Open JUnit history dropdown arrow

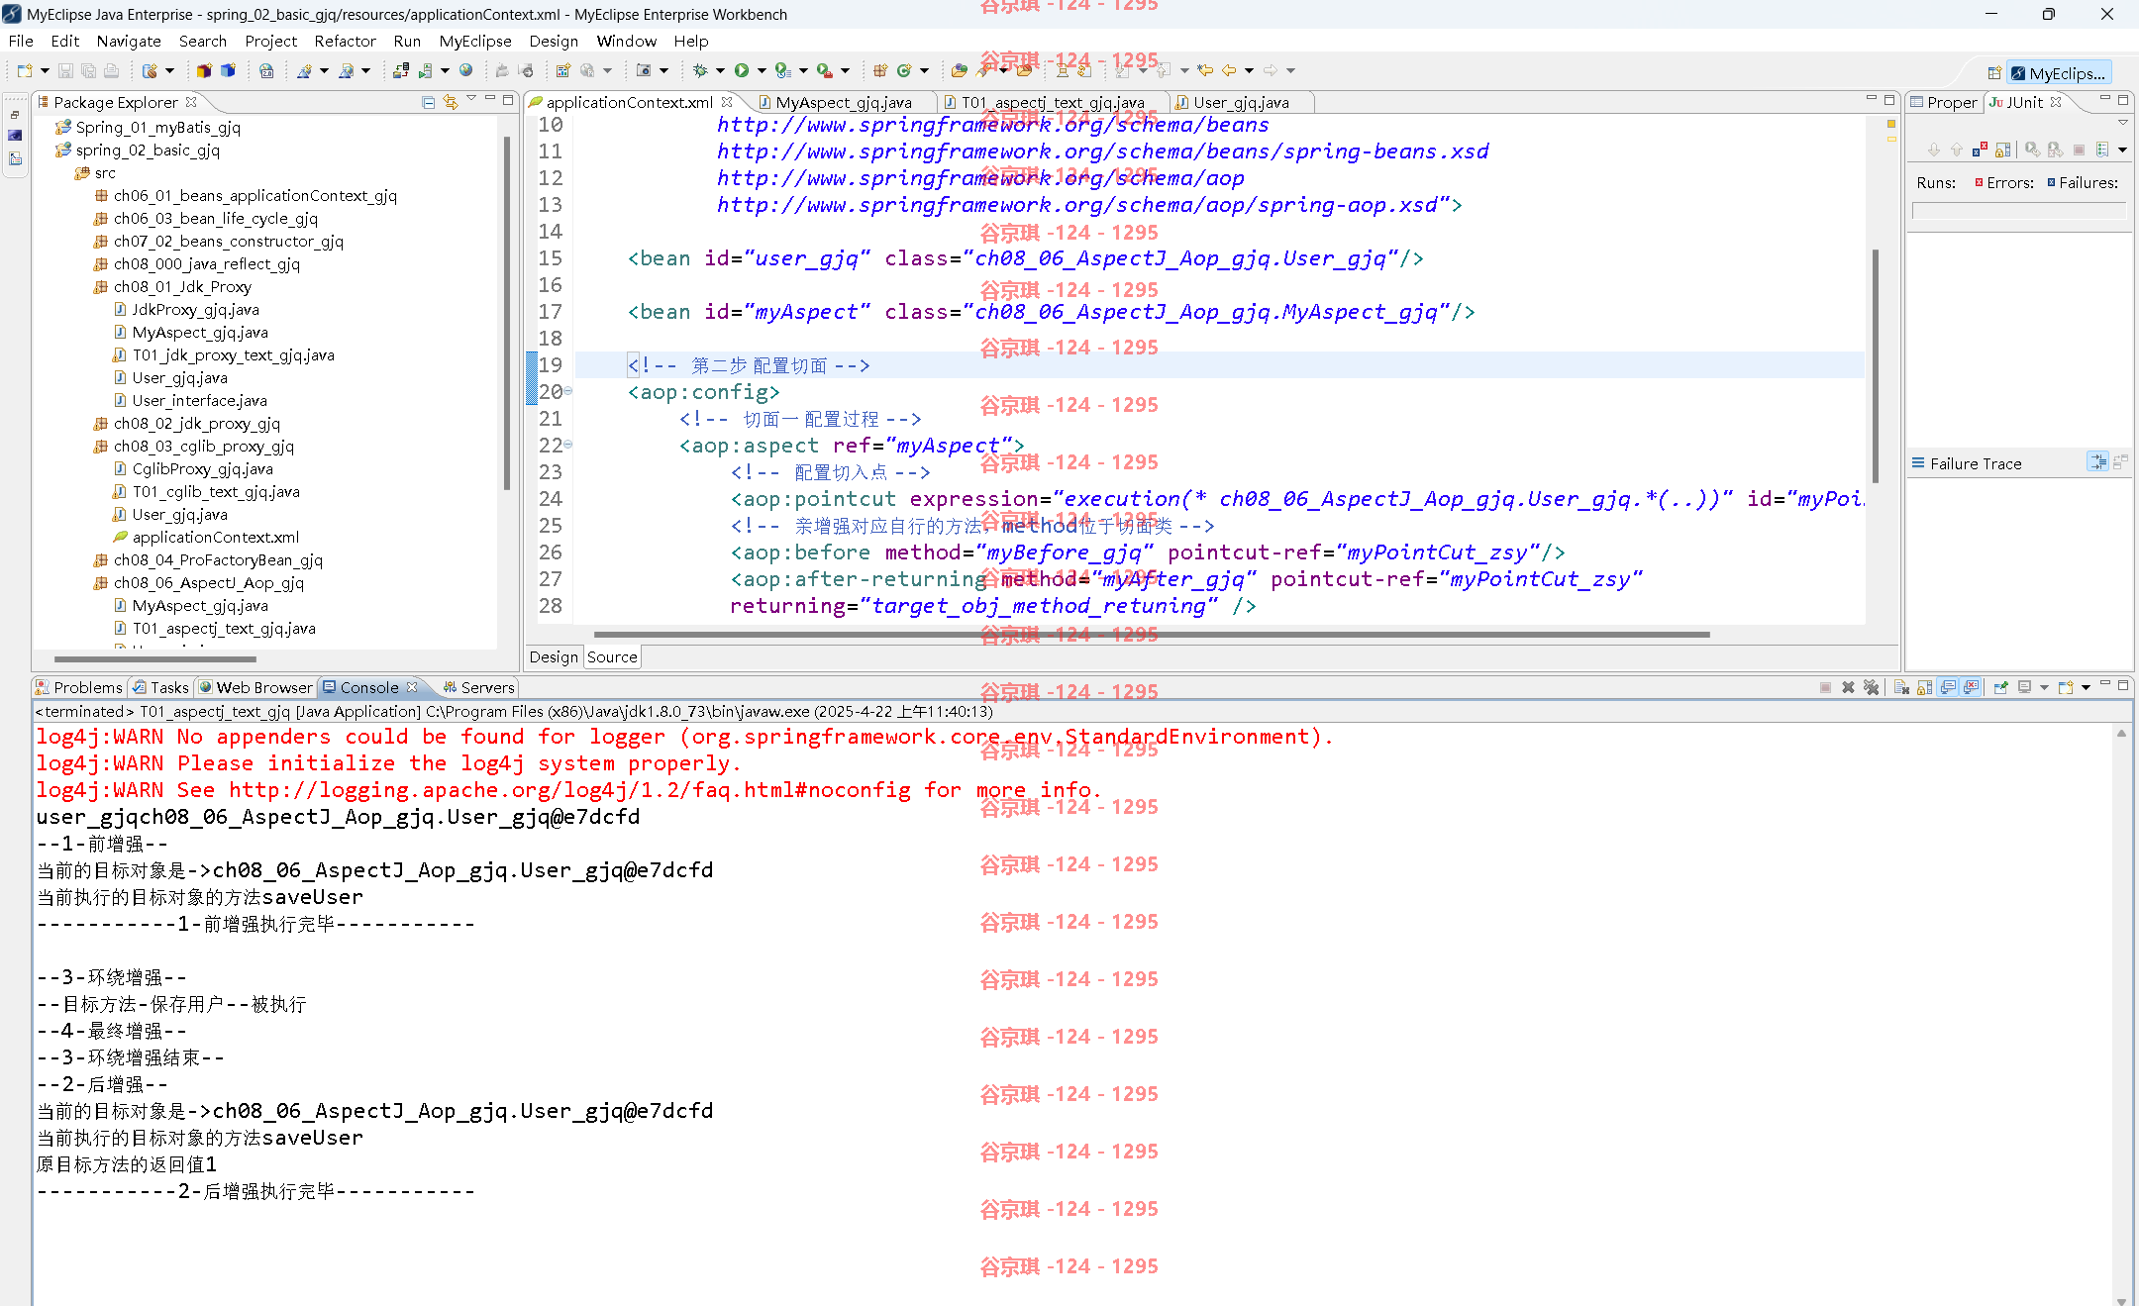click(2122, 150)
